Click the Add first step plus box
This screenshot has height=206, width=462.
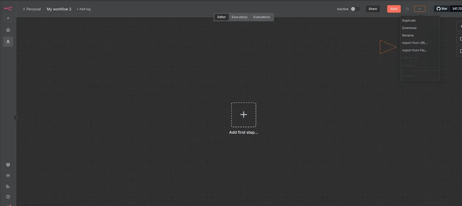click(244, 115)
